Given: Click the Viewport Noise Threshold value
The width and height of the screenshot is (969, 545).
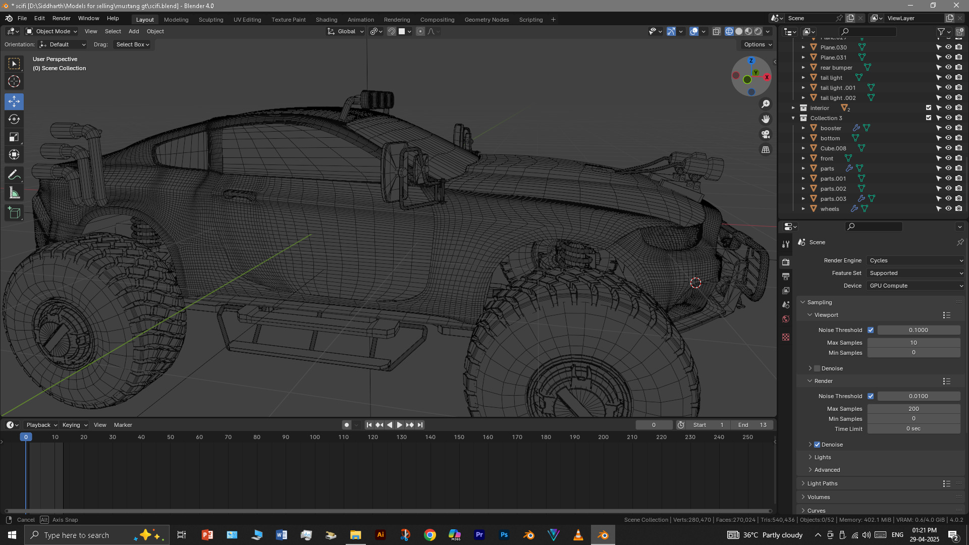Looking at the screenshot, I should [x=919, y=330].
